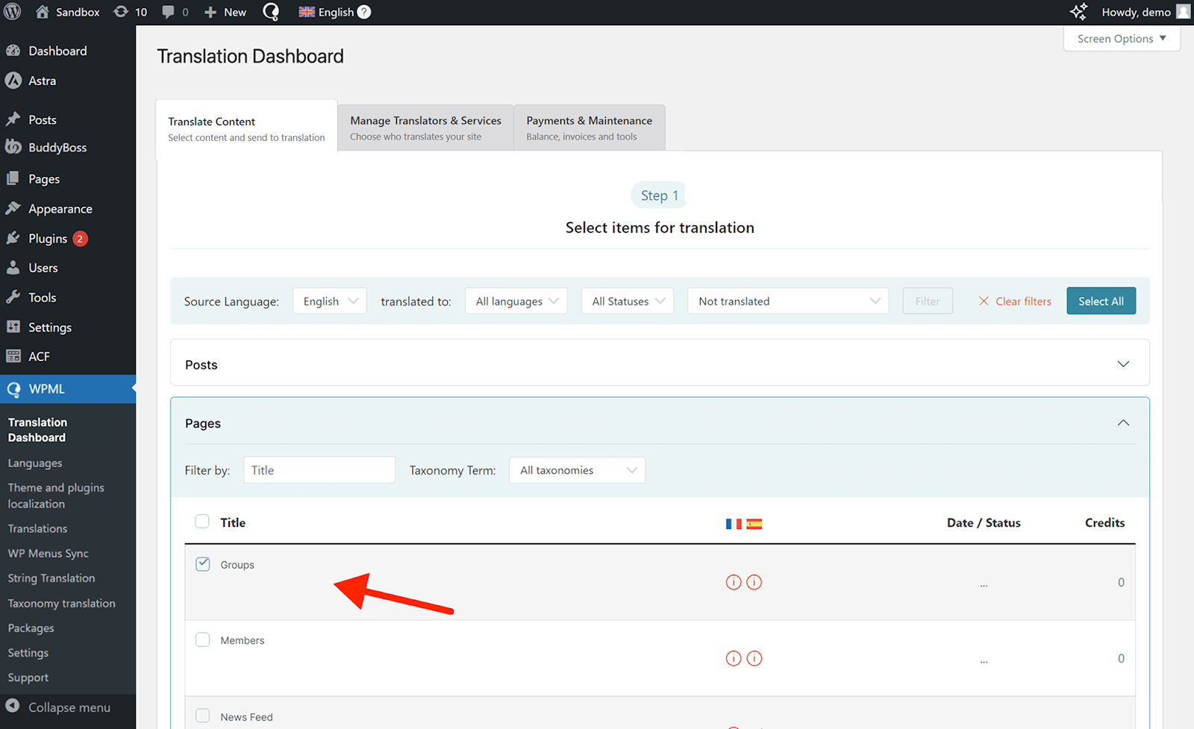
Task: Open String Translation in WPML submenu
Action: pyautogui.click(x=51, y=578)
